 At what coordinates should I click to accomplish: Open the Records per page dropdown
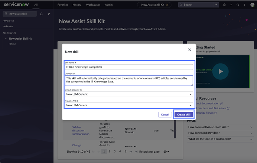(x=166, y=151)
